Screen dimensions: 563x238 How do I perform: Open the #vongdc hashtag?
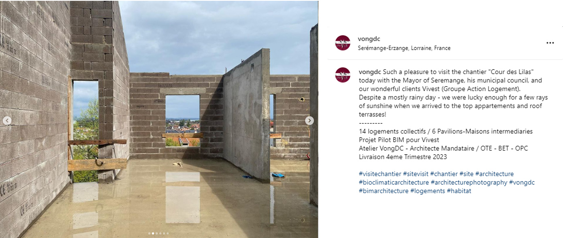[x=522, y=183]
